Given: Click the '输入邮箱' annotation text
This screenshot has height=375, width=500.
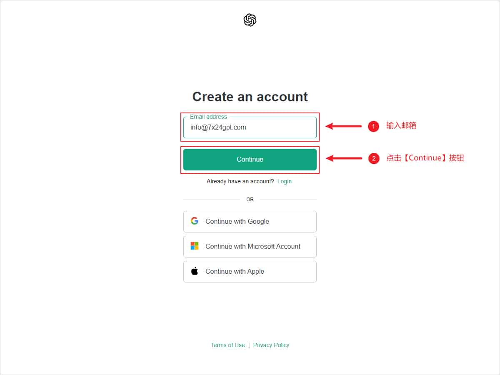Looking at the screenshot, I should (x=401, y=125).
